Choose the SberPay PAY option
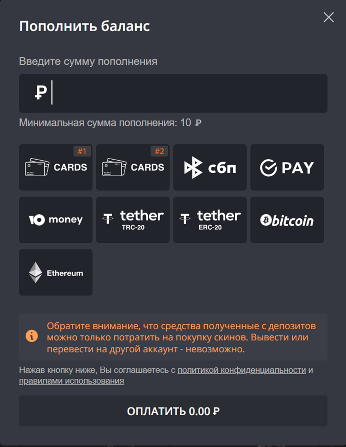The image size is (346, 447). 287,167
